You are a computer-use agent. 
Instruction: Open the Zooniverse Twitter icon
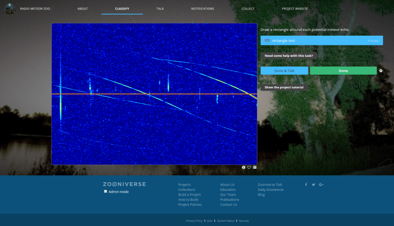313,185
